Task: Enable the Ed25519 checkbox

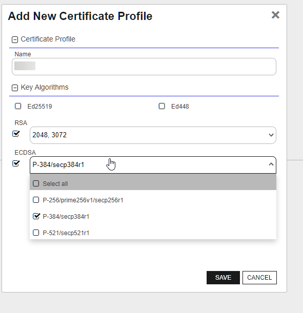Action: point(18,106)
